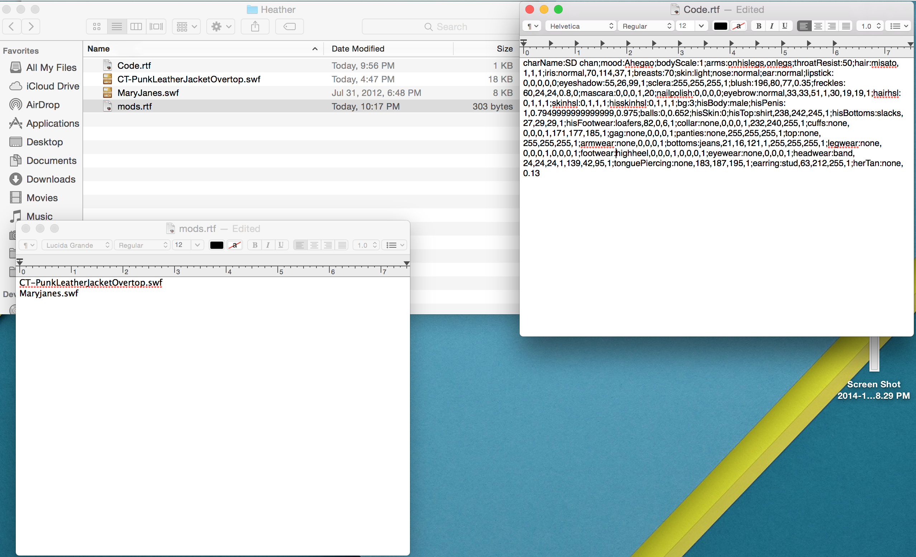
Task: Click the Finder Search field
Action: coord(446,27)
